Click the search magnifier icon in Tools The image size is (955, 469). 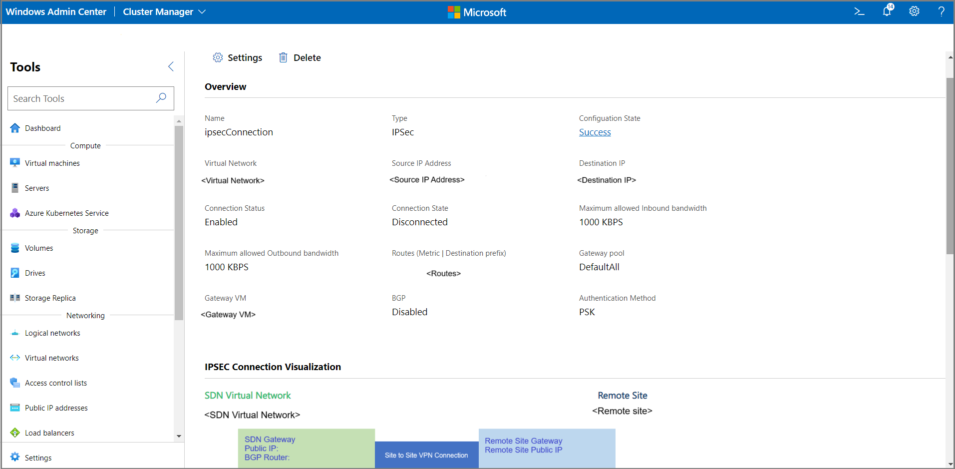(x=161, y=98)
